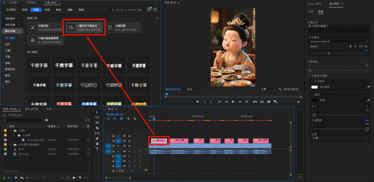Click the white fill color swatch

(314, 87)
